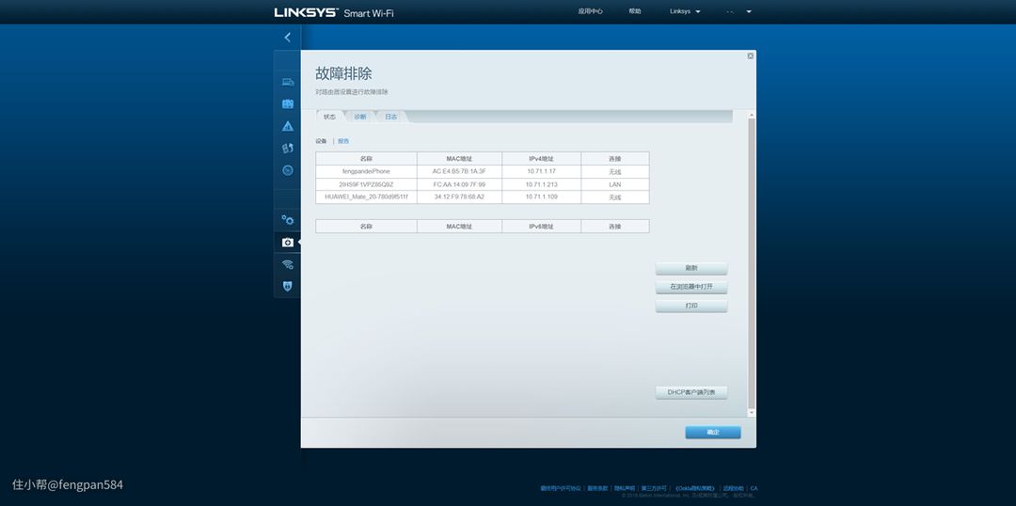Expand the Linksys dropdown in header
Image resolution: width=1016 pixels, height=506 pixels.
click(x=685, y=11)
